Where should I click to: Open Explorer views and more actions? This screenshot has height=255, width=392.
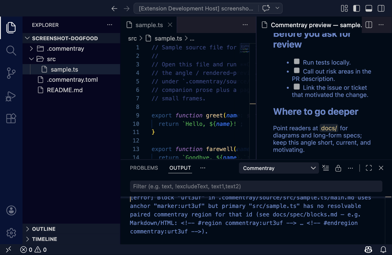click(109, 25)
